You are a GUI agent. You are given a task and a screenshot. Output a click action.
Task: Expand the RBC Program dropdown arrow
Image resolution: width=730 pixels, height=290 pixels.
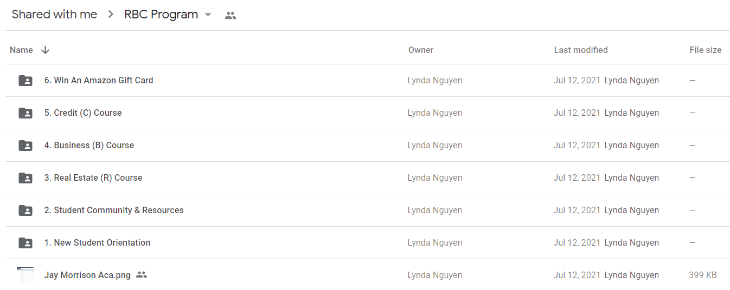[x=208, y=15]
